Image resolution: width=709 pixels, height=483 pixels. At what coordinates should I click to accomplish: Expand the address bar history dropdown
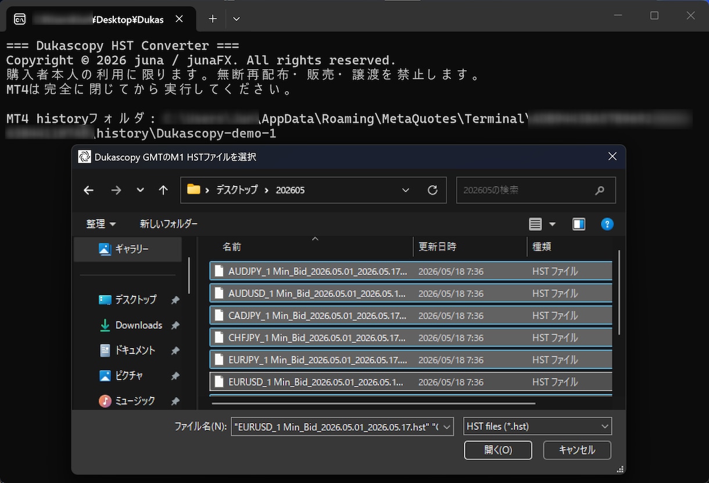tap(406, 190)
